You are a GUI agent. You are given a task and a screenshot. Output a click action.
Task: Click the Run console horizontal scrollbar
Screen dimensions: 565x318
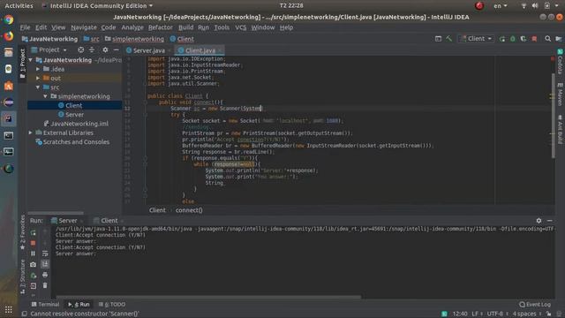pos(207,297)
